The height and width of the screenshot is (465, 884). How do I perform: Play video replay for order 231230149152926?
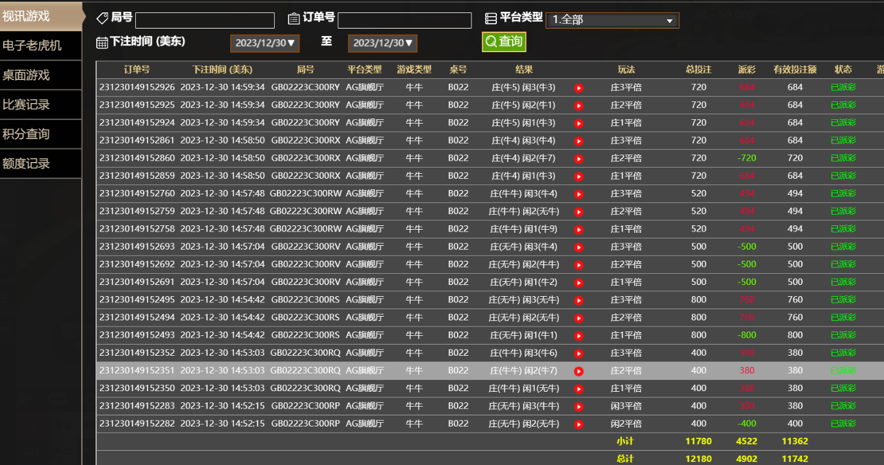tap(579, 88)
